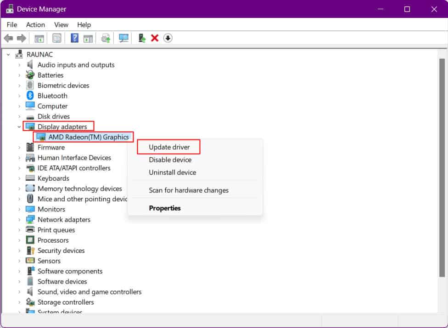Screen dimensions: 448x328
Task: Click the Storage controllers icon
Action: coord(30,302)
